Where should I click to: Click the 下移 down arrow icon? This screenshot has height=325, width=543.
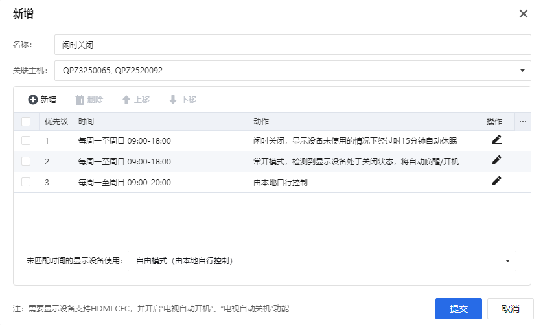coord(172,100)
